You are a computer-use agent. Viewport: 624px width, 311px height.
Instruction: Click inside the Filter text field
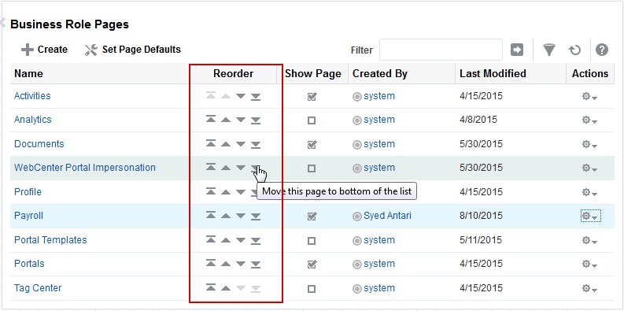click(441, 50)
